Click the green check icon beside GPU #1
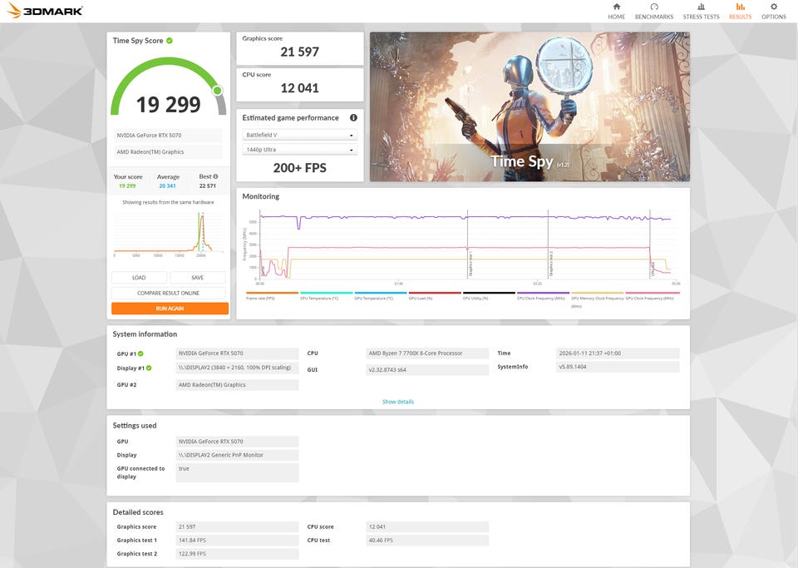The height and width of the screenshot is (568, 798). tap(140, 353)
